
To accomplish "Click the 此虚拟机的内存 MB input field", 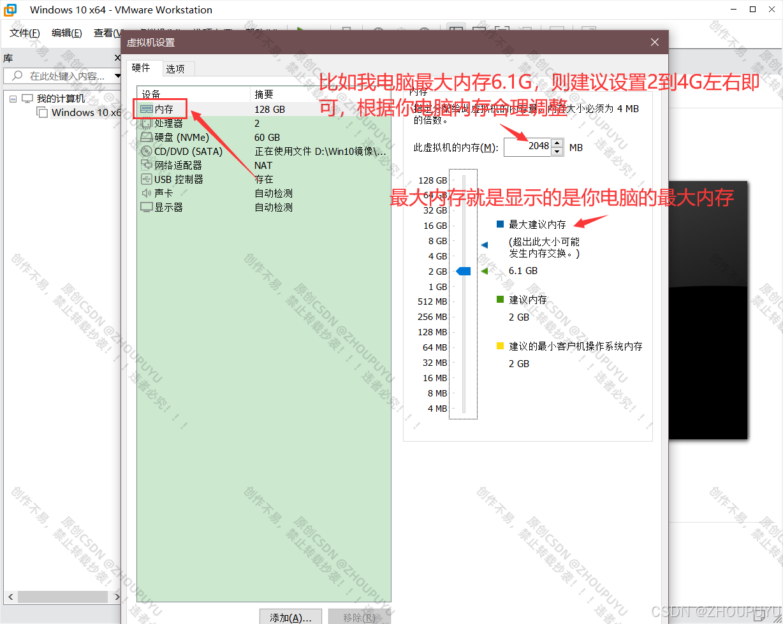I will [x=527, y=147].
